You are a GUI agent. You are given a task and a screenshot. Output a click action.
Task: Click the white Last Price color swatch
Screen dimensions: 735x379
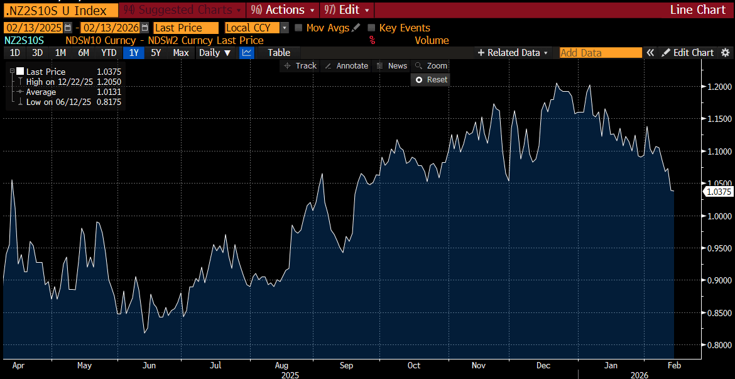click(21, 72)
